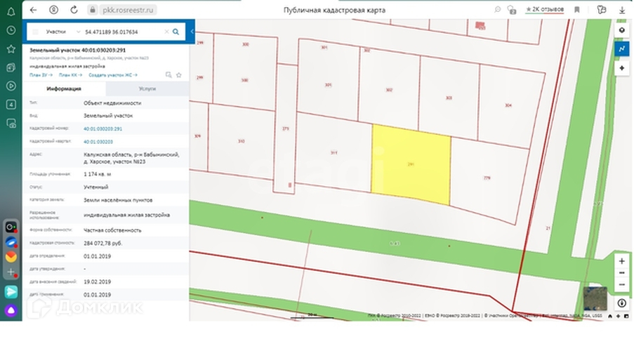The width and height of the screenshot is (634, 337).
Task: Collapse the left info panel
Action: (192, 32)
